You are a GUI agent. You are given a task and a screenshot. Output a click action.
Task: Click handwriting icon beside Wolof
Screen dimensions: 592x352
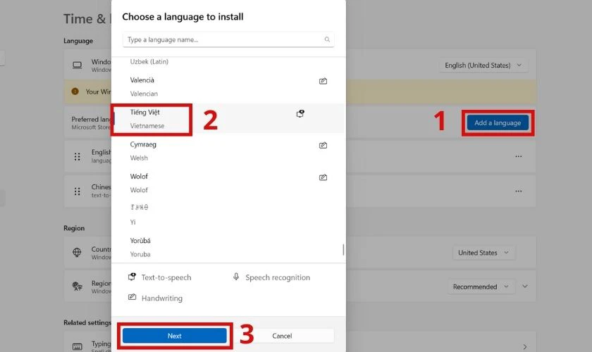(323, 177)
